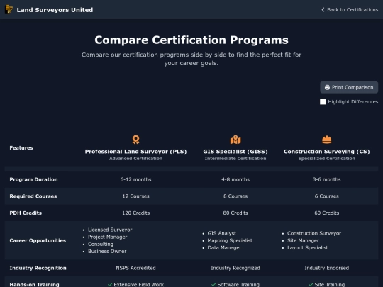Click the map pin icon above GISS
The height and width of the screenshot is (287, 383).
[x=235, y=140]
